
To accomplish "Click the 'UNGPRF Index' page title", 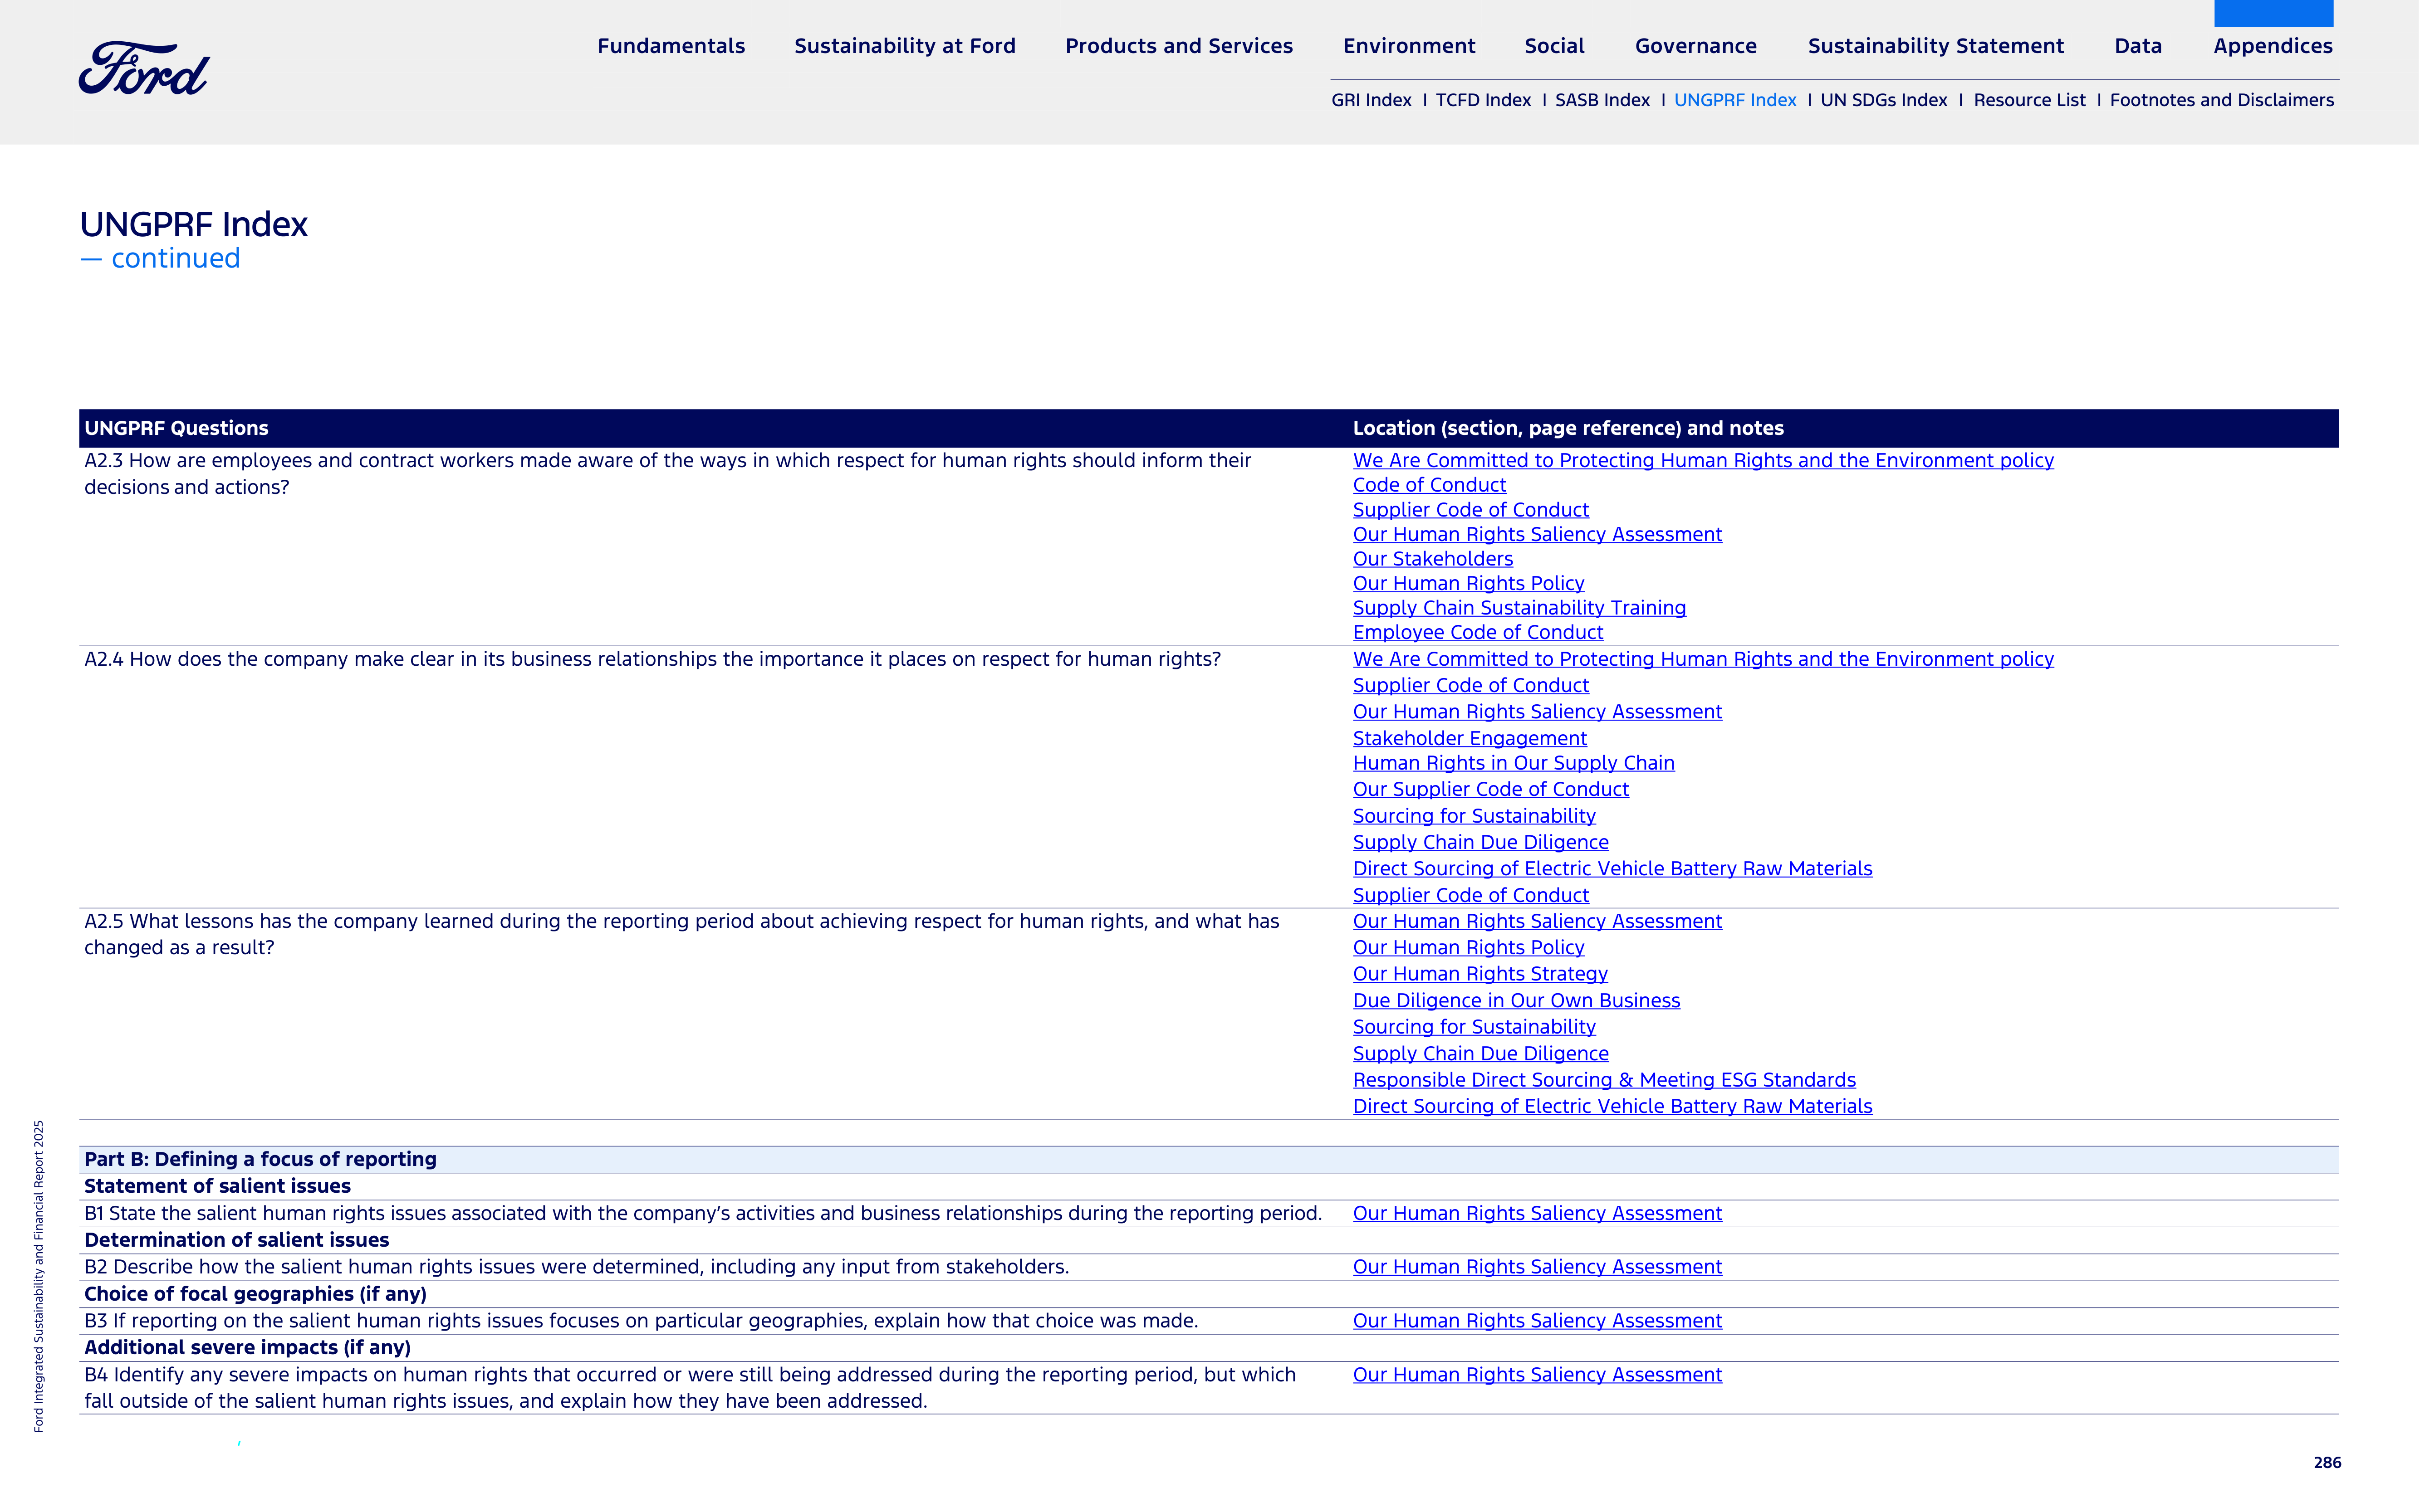I will 193,224.
